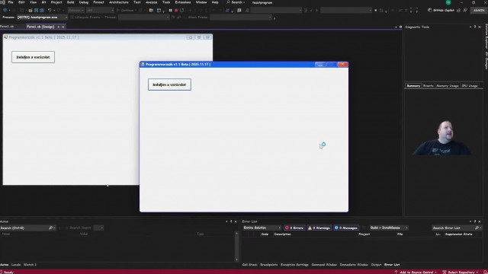The image size is (488, 274).
Task: Open the solution configuration dropdown
Action: pos(76,10)
